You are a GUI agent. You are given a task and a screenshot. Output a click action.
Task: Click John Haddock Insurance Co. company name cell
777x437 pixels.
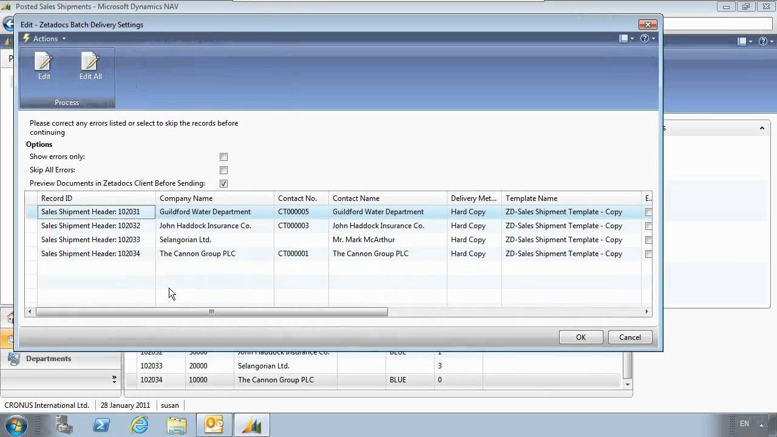pyautogui.click(x=215, y=226)
